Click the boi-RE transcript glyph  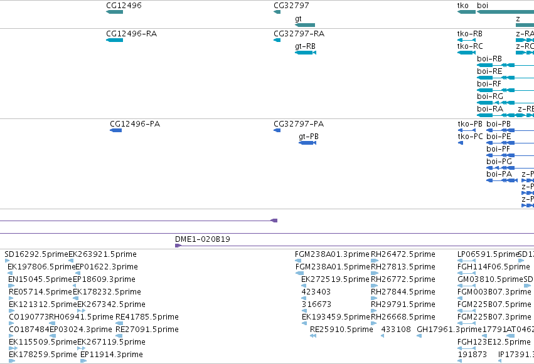point(505,78)
